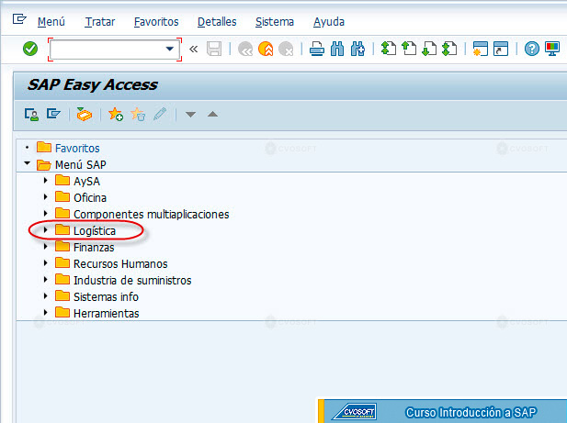Expand the Logística folder arrow

pos(46,230)
